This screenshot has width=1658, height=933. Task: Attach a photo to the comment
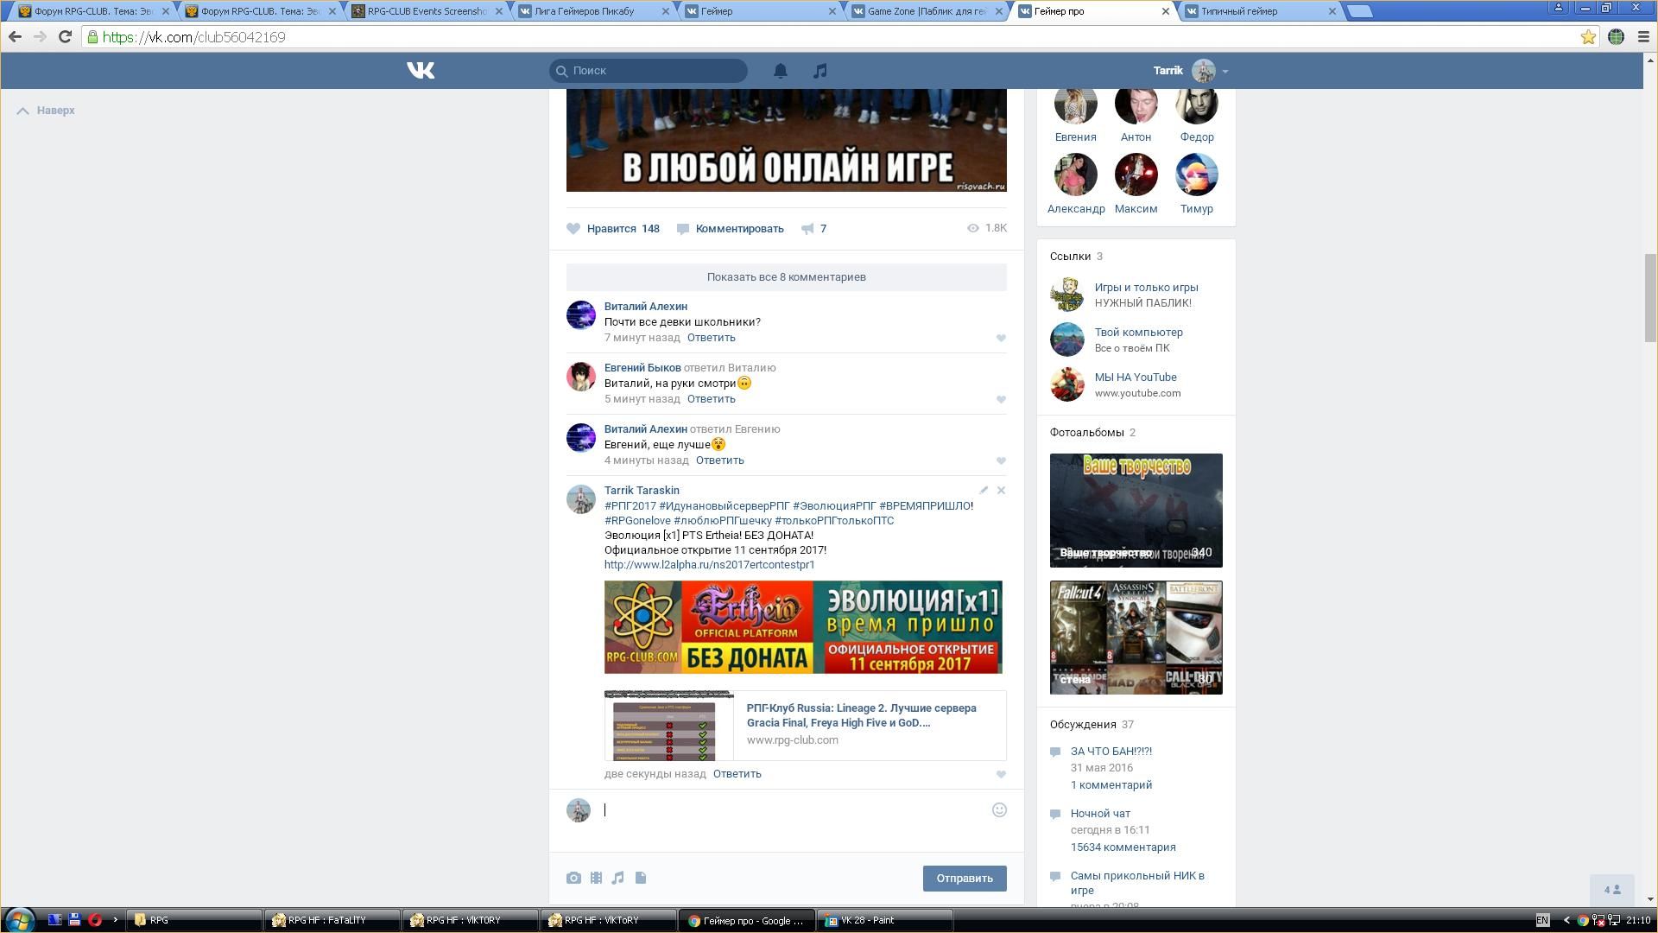[x=573, y=879]
